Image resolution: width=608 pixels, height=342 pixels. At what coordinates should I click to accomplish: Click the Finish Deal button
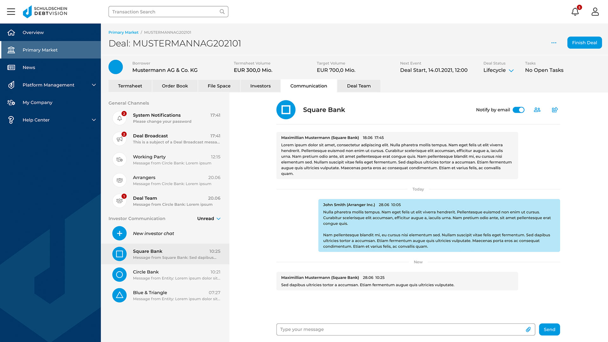pos(584,43)
